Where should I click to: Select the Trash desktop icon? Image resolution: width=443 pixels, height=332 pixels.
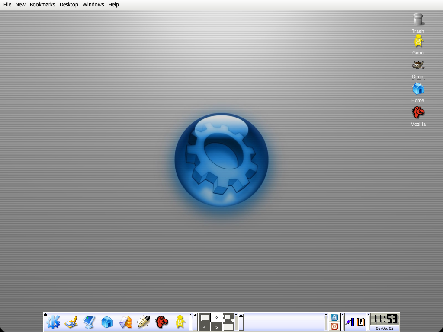[x=418, y=23]
